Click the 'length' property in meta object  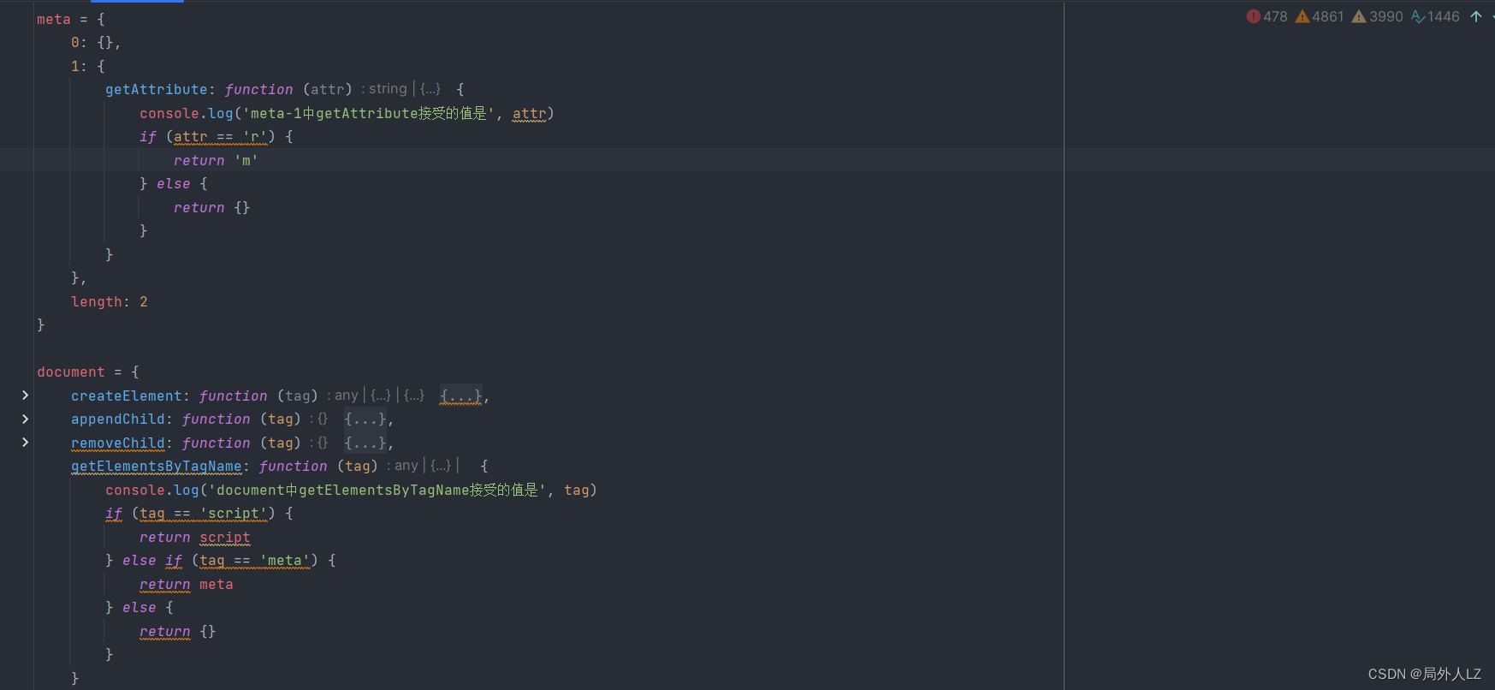97,301
